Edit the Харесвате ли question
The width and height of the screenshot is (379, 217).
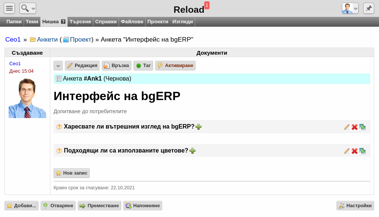tap(347, 127)
